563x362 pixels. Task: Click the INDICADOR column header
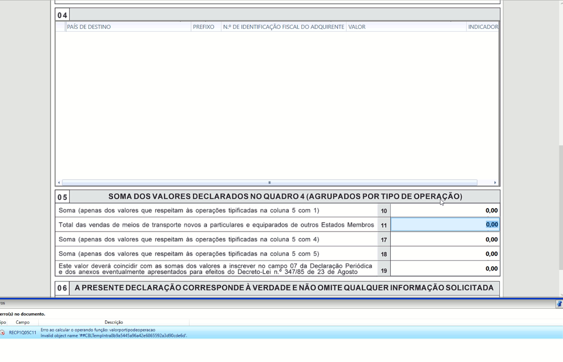pyautogui.click(x=483, y=27)
